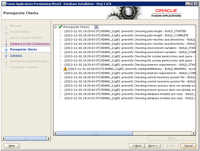
Task: Click the Cancel button
Action: click(188, 146)
